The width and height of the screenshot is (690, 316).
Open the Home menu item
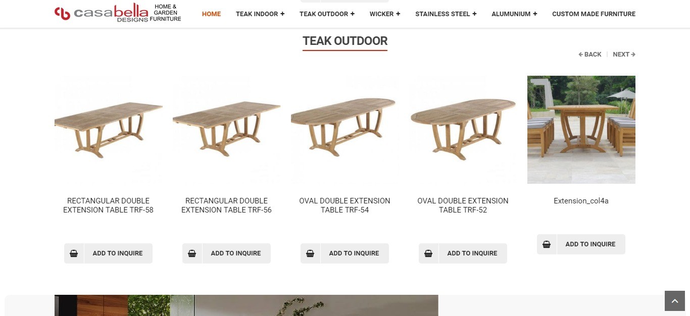pos(211,14)
